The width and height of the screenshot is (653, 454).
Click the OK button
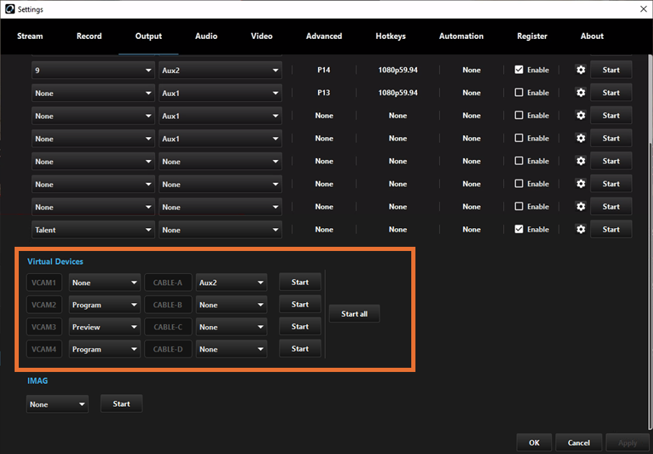(534, 443)
